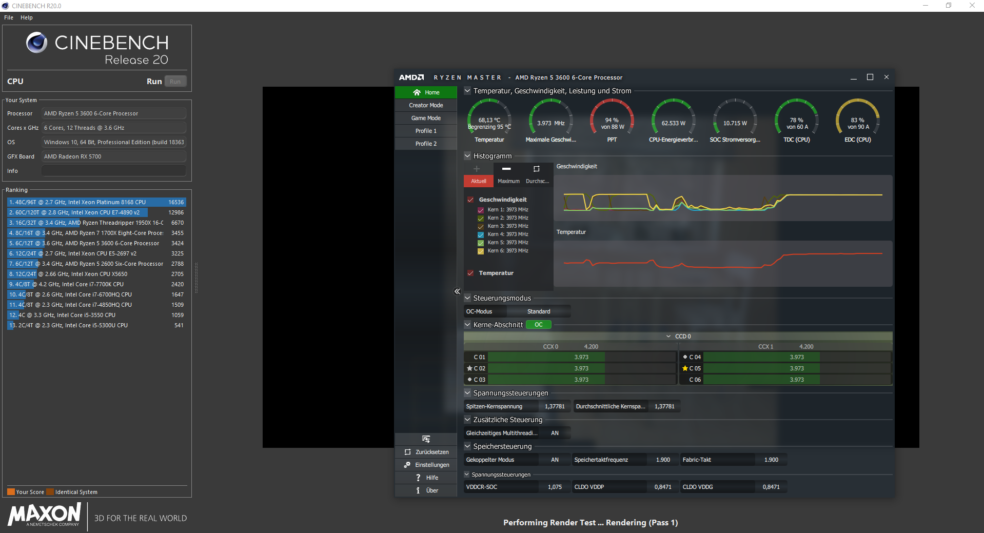Collapse the sidebar with double-arrow icon
Image resolution: width=984 pixels, height=533 pixels.
457,291
